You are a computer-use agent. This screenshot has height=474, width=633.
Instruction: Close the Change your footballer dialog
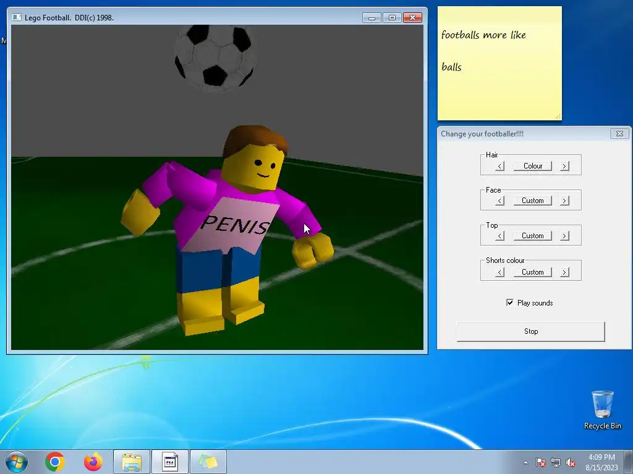pyautogui.click(x=619, y=133)
